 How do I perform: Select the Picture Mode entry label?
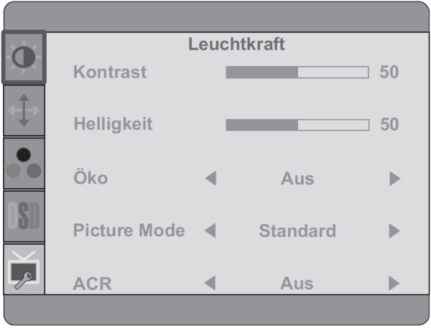click(129, 230)
